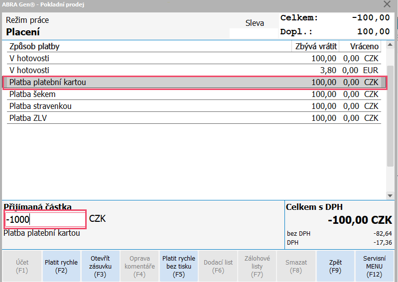Screen dimensions: 398x282
Task: Select the V hotovosti CZK payment row
Action: click(149, 58)
